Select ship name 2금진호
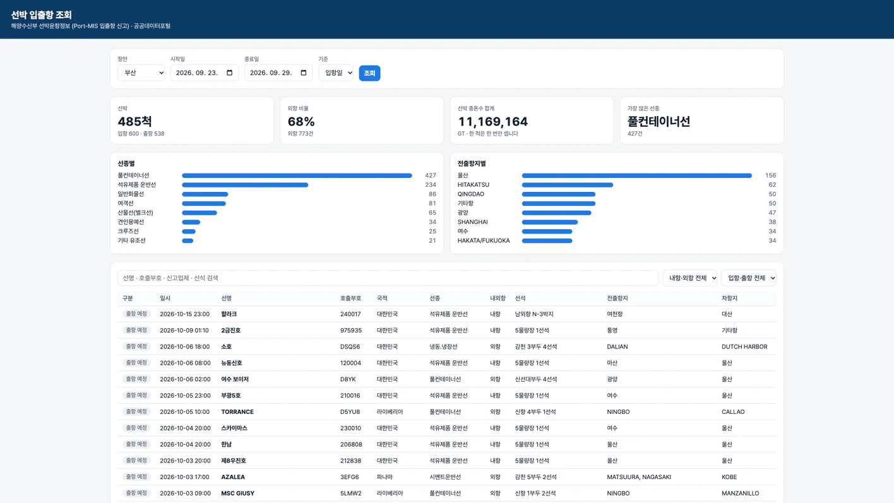This screenshot has width=894, height=503. pos(231,331)
